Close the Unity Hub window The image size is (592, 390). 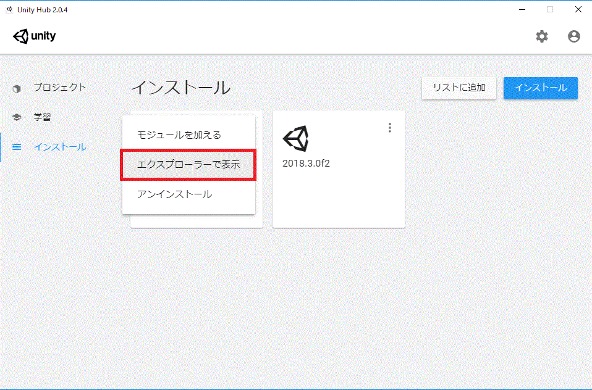pyautogui.click(x=578, y=9)
